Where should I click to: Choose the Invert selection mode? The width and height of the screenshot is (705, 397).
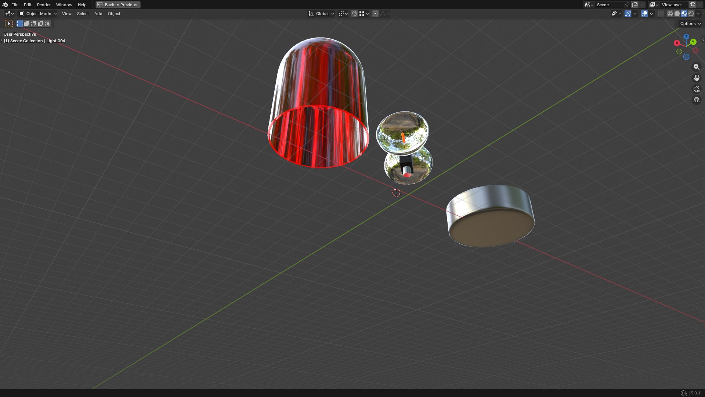click(x=41, y=24)
